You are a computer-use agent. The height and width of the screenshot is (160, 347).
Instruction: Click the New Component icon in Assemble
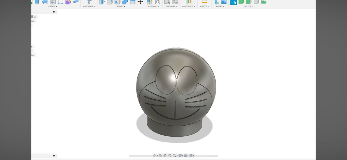point(150,2)
